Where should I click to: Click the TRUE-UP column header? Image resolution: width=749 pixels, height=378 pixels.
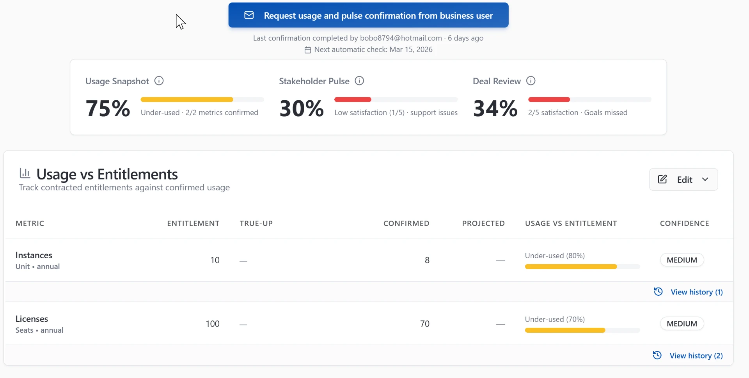click(256, 224)
